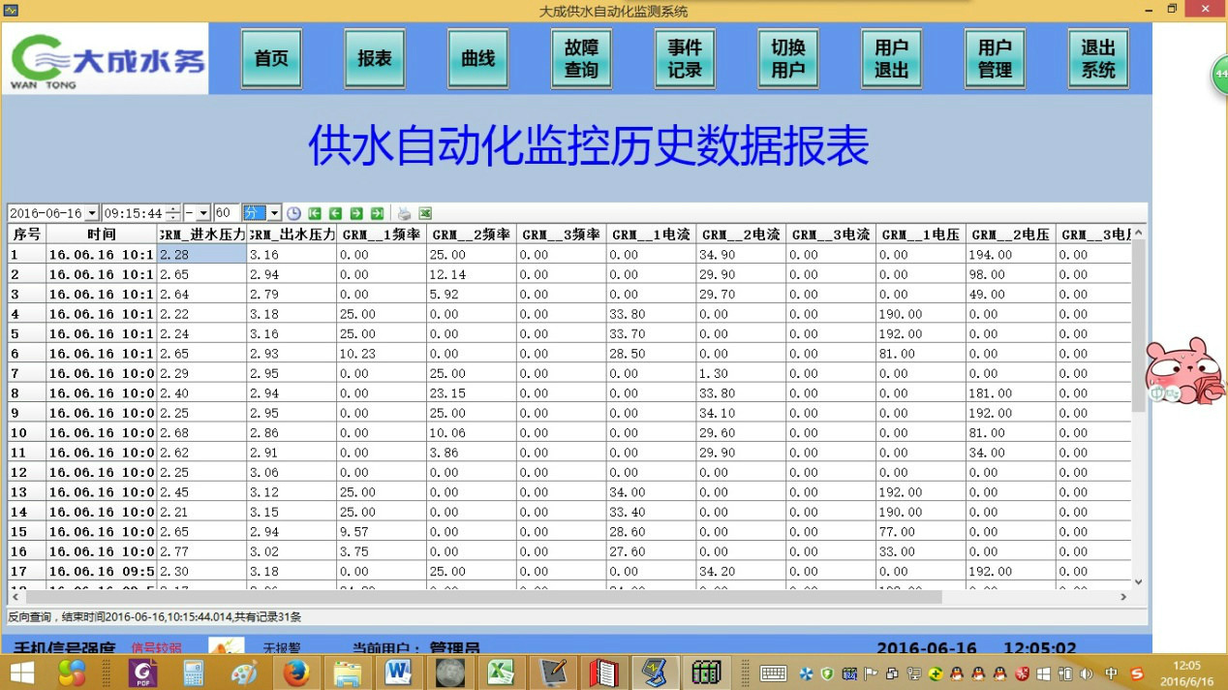This screenshot has height=690, width=1228.
Task: Click the time interval field showing 60
Action: (x=226, y=213)
